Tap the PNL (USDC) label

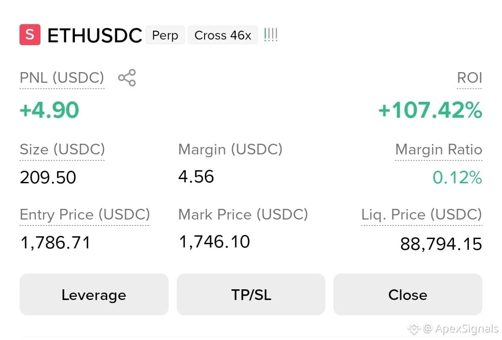click(x=62, y=78)
